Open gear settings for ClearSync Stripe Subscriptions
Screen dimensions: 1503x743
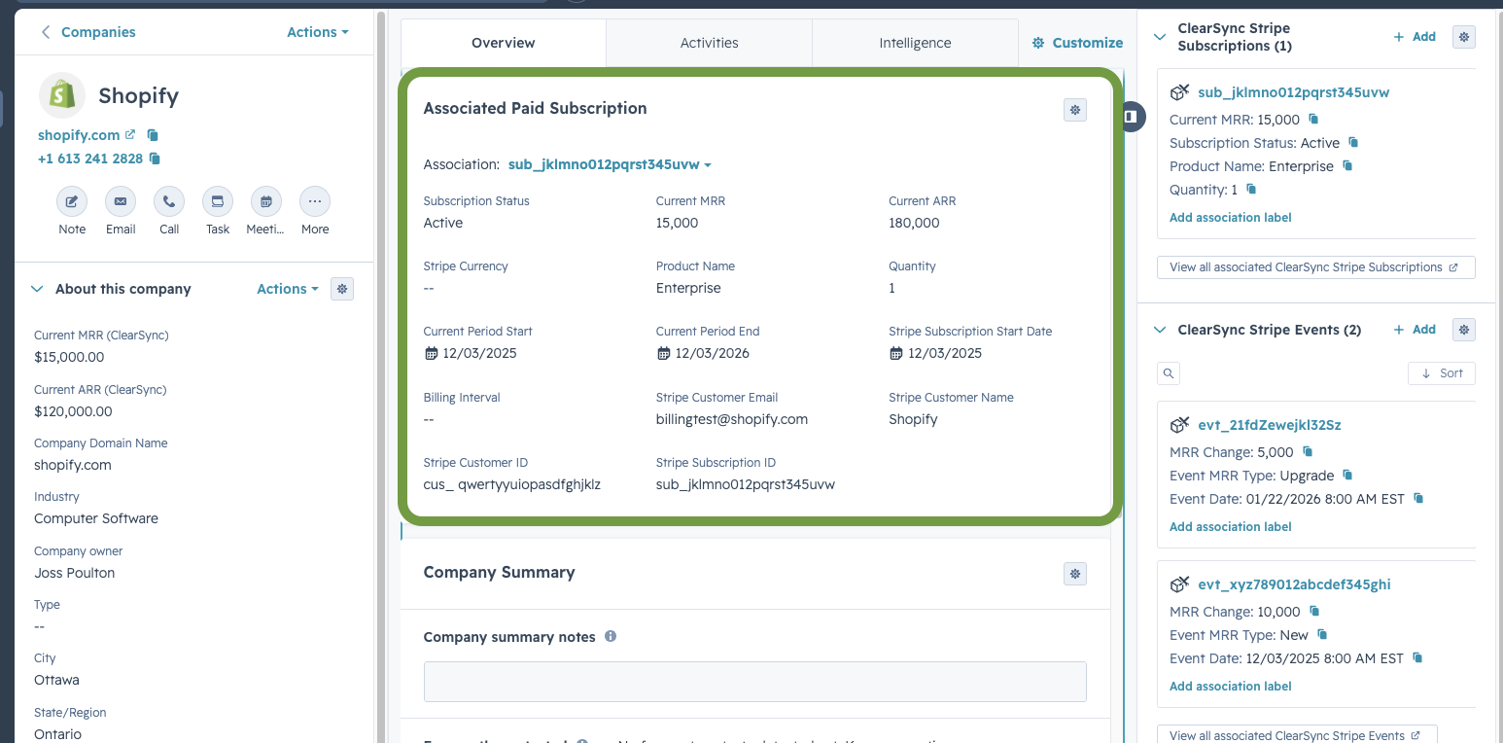pos(1464,37)
